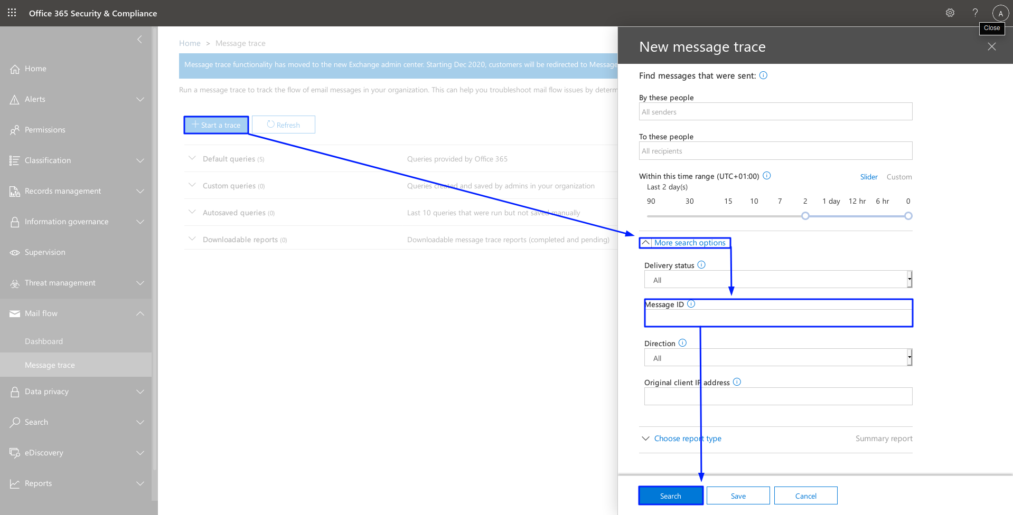
Task: Expand the eDiscovery chevron
Action: (140, 453)
